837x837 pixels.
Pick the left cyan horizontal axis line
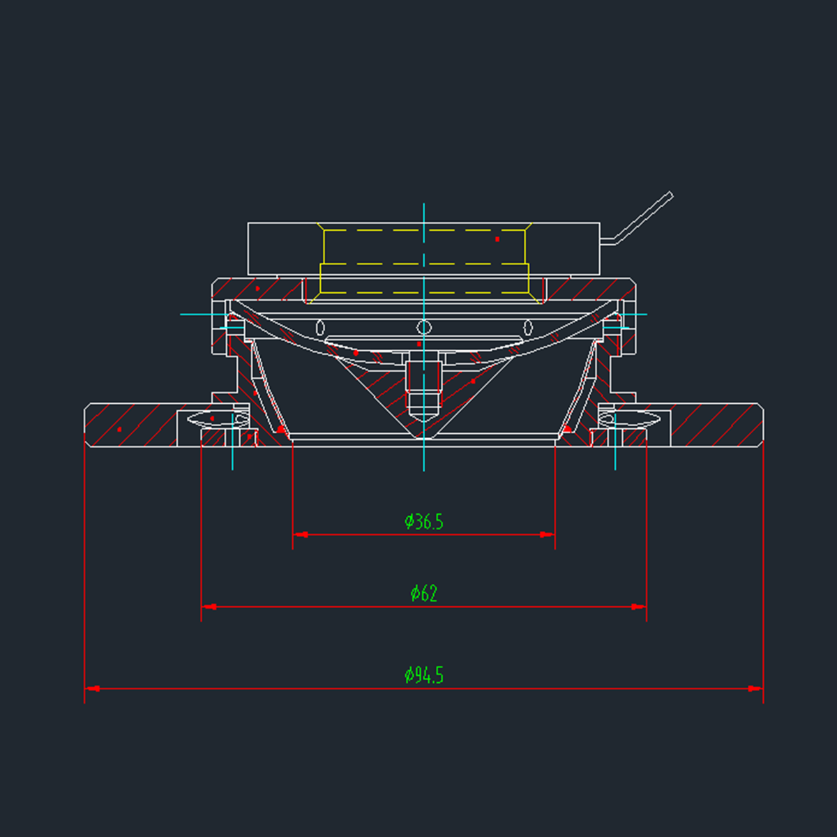click(x=199, y=315)
